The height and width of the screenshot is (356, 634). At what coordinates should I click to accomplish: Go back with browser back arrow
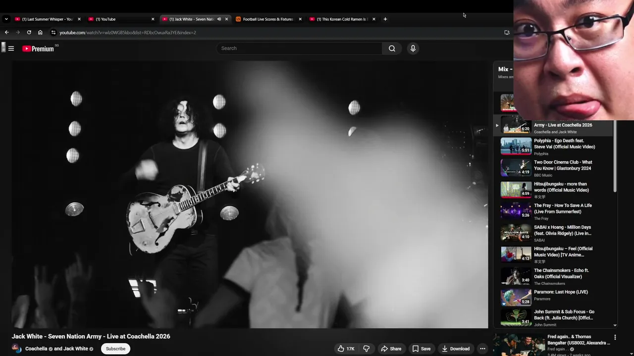click(x=6, y=32)
